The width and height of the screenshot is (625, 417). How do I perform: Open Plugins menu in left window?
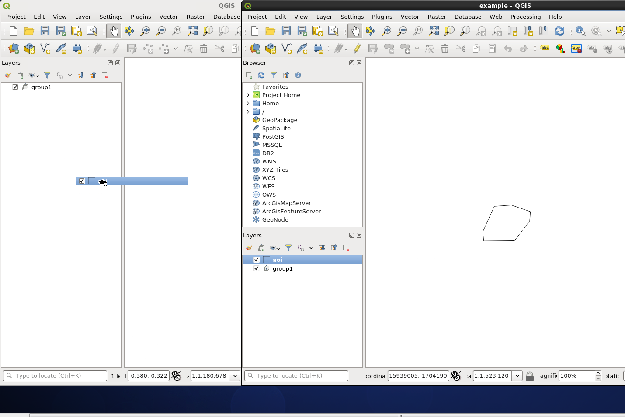[x=141, y=17]
